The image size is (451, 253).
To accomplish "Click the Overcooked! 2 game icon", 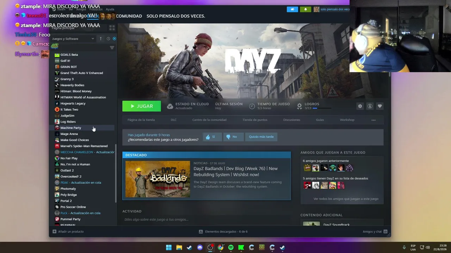I will pyautogui.click(x=57, y=176).
